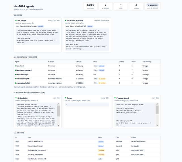This screenshot has width=182, height=162.
Task: Click the 'Last activity' column header
Action: pyautogui.click(x=147, y=62)
